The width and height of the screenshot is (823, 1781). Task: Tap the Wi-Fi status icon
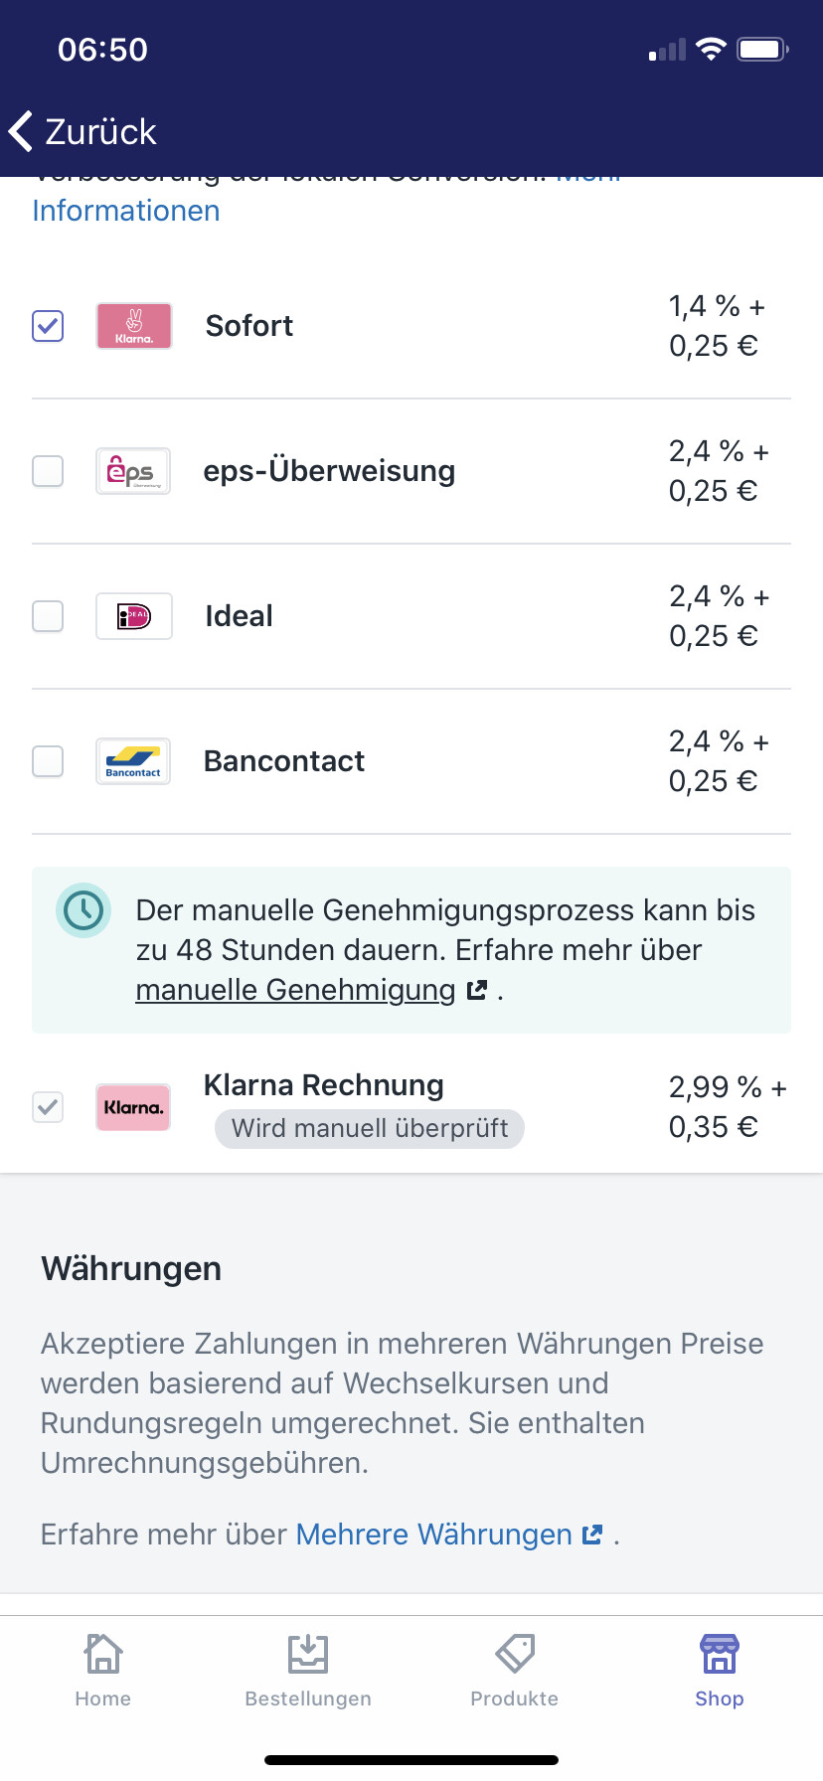pos(711,50)
